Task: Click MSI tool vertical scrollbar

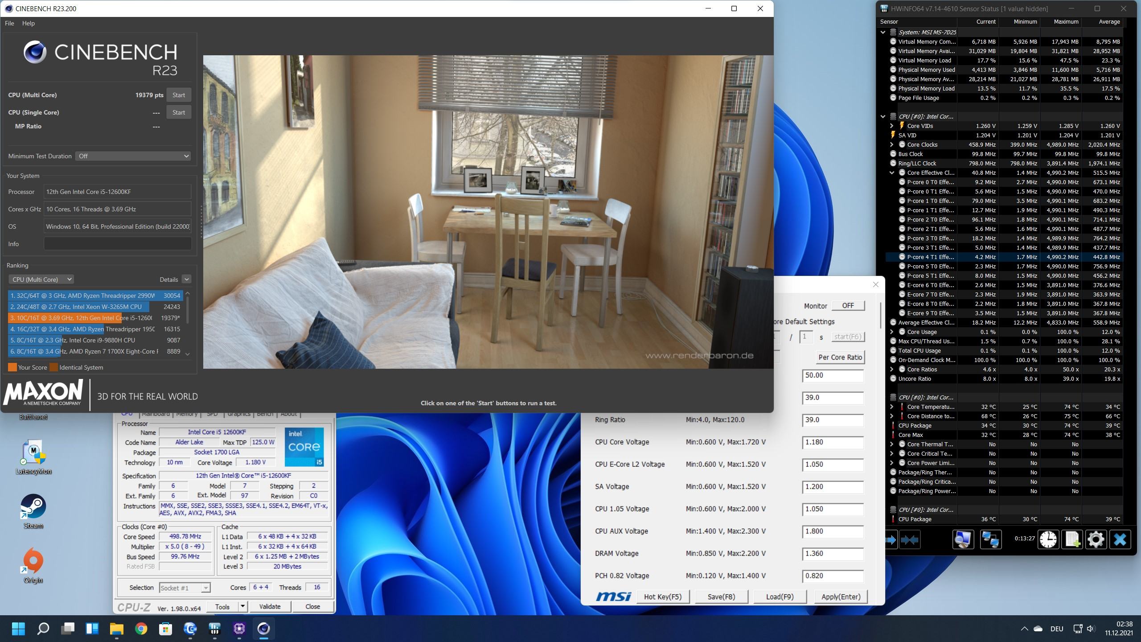Action: pos(880,315)
